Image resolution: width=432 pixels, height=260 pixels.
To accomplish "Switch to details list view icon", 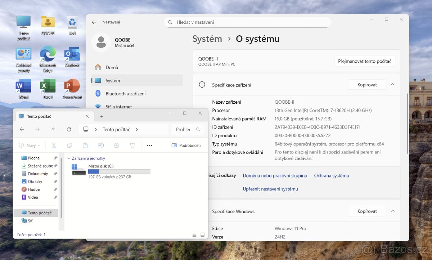I will coord(194,234).
